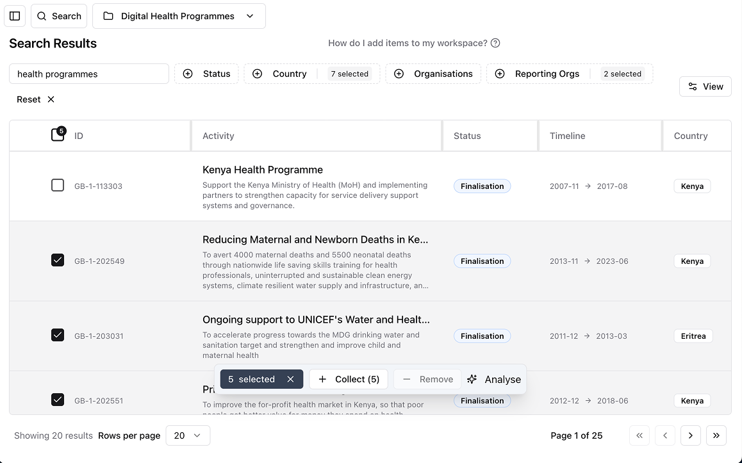Open the Digital Health Programmes workspace dropdown
Viewport: 742px width, 463px height.
(x=179, y=16)
